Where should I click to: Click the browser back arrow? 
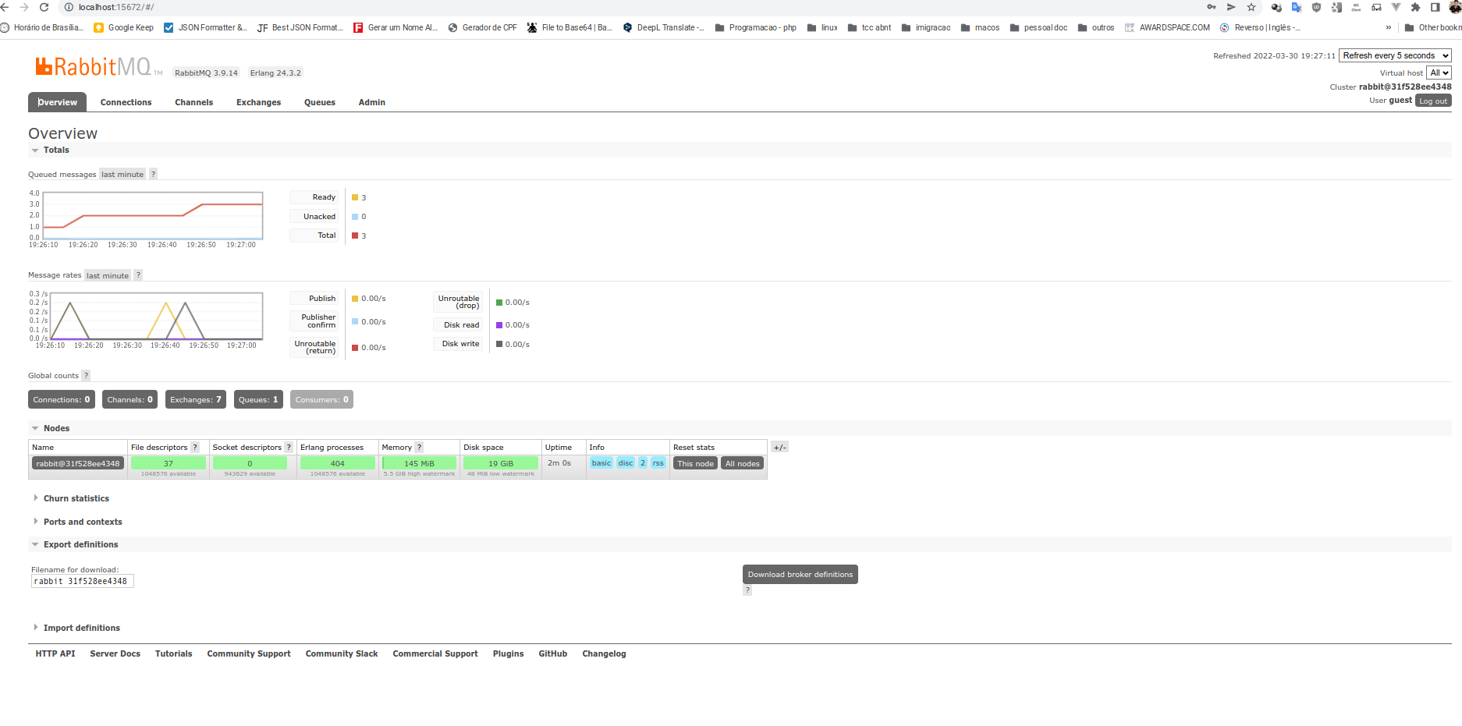5,7
